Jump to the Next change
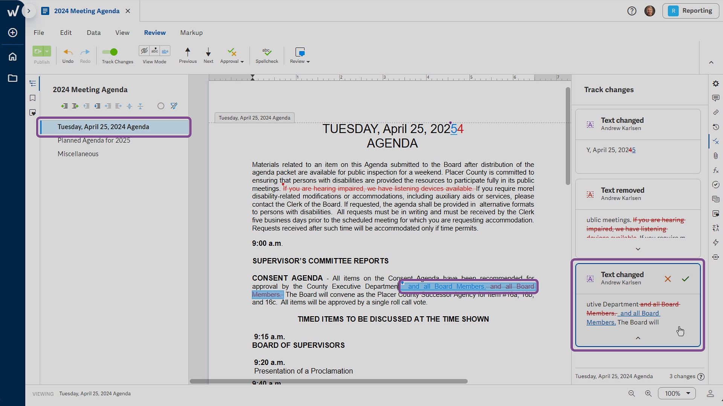The width and height of the screenshot is (723, 406). coord(208,55)
